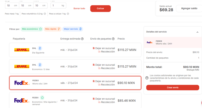Click the DHL logo in Económico 2 días row
202x108 pixels.
[x=22, y=67]
